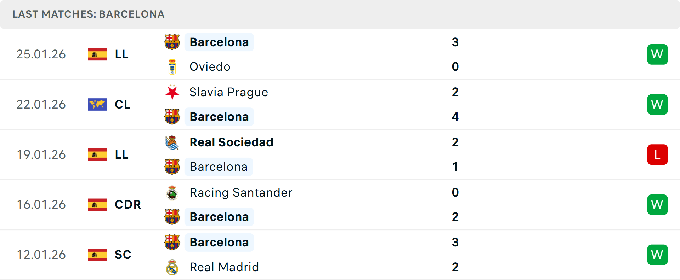Open the LAST MATCHES: BARCELONA header
The width and height of the screenshot is (680, 280).
[x=88, y=14]
